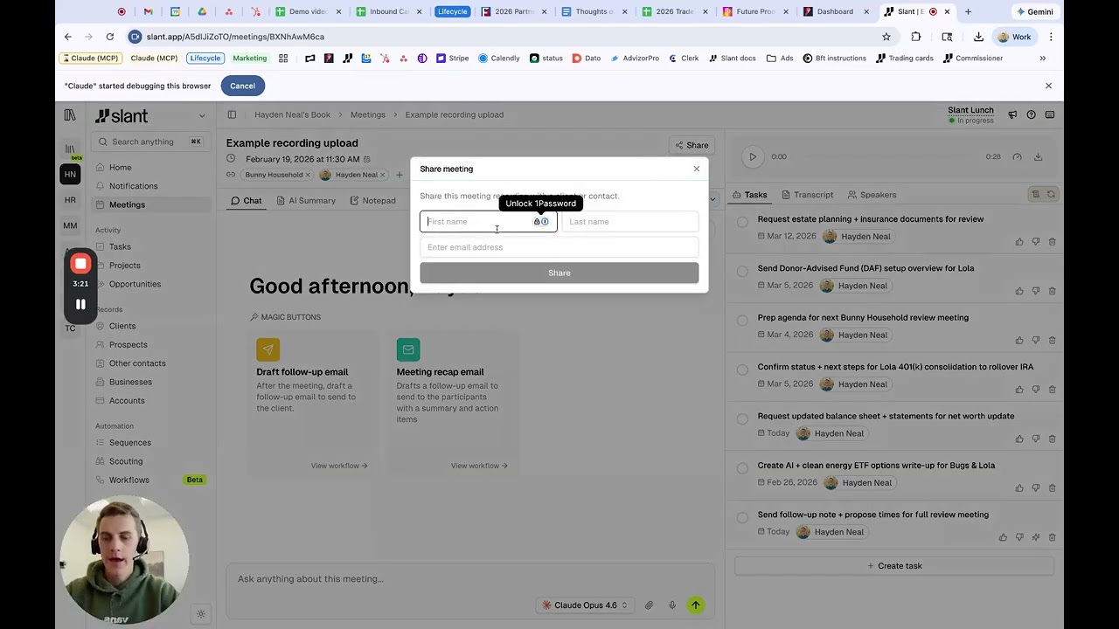The image size is (1119, 629).
Task: Reload the browser page
Action: click(x=109, y=37)
